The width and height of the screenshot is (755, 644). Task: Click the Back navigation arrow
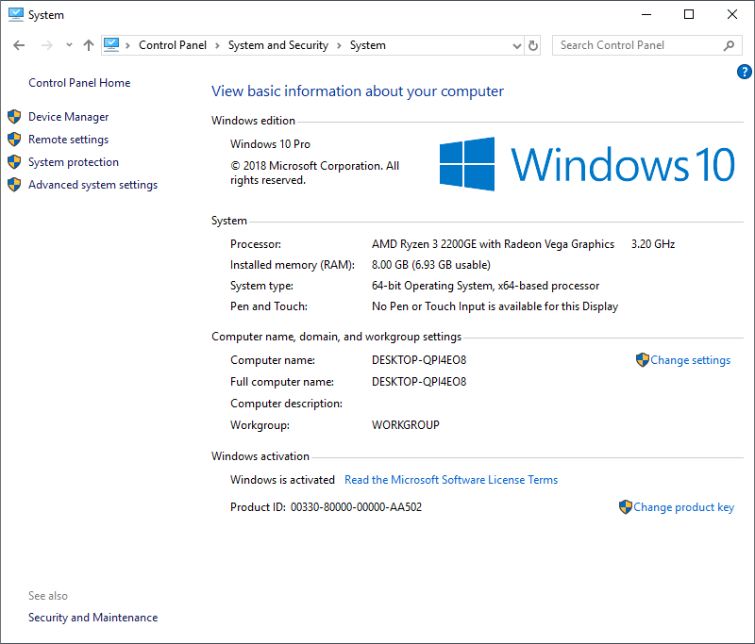pyautogui.click(x=19, y=45)
